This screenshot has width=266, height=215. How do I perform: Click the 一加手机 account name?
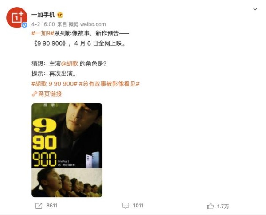(x=43, y=15)
